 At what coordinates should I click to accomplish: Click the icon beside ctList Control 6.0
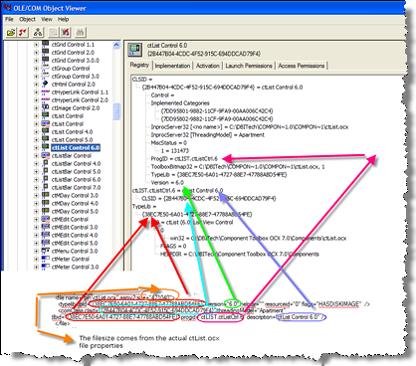46,148
